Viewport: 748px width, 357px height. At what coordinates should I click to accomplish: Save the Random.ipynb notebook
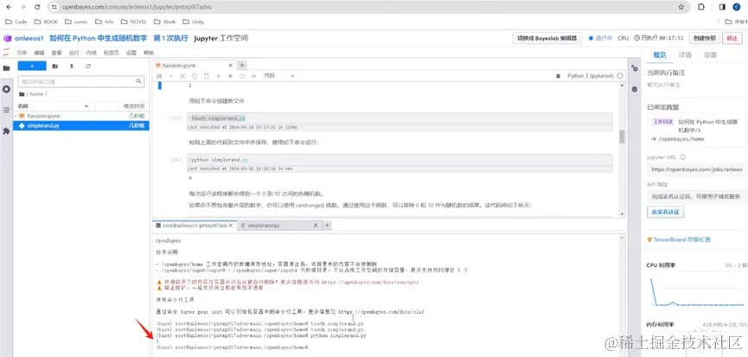[x=159, y=76]
